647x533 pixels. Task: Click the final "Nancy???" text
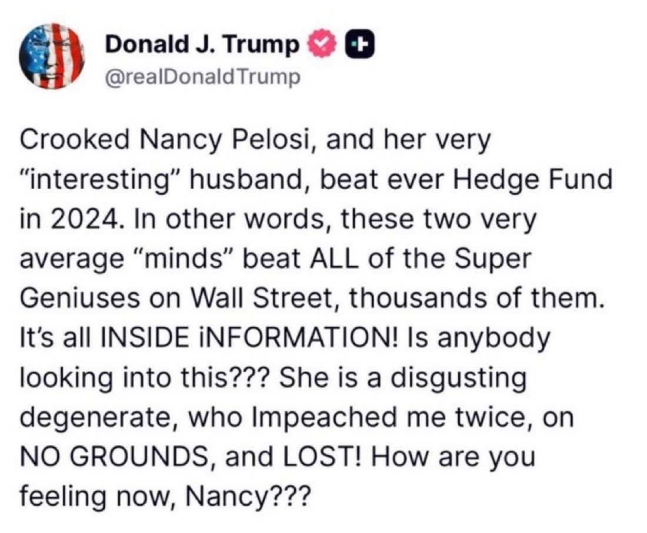pyautogui.click(x=246, y=496)
